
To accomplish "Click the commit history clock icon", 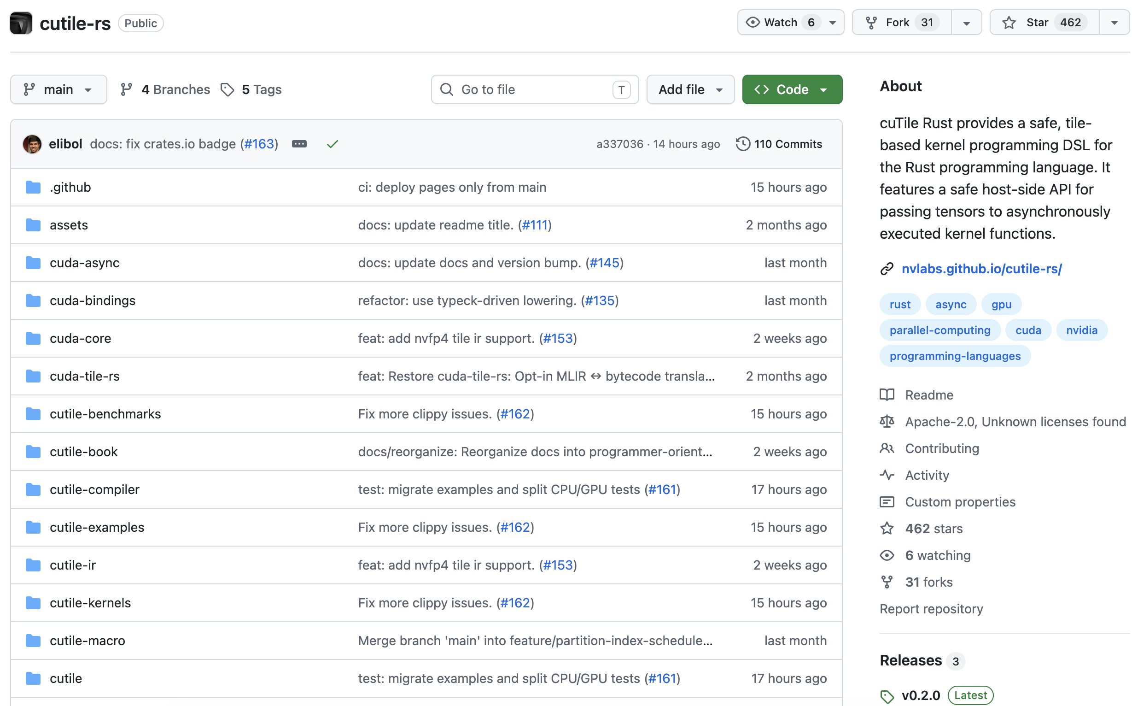I will [x=743, y=144].
